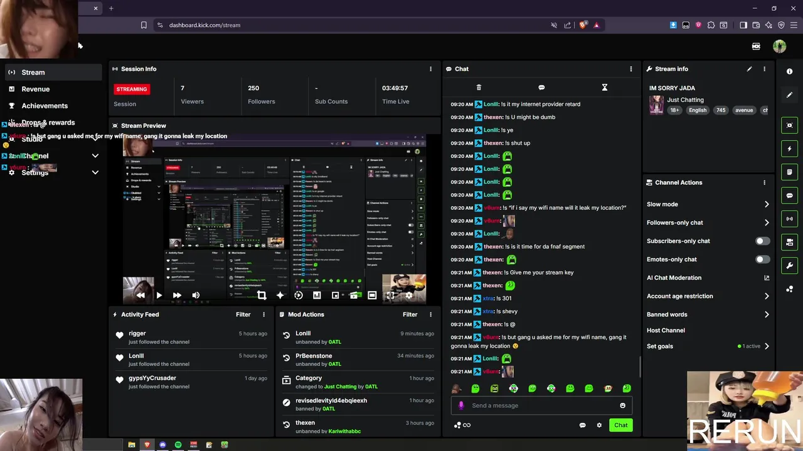Screen dimensions: 803x451
Task: Switch preview to theater mode
Action: [372, 295]
